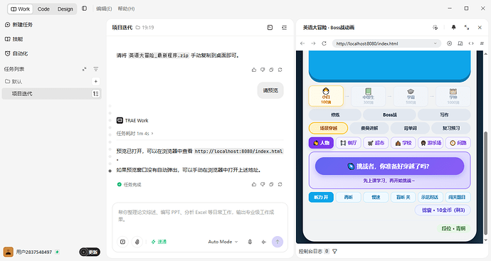
Task: Open the Auto Mode dropdown
Action: coord(223,242)
